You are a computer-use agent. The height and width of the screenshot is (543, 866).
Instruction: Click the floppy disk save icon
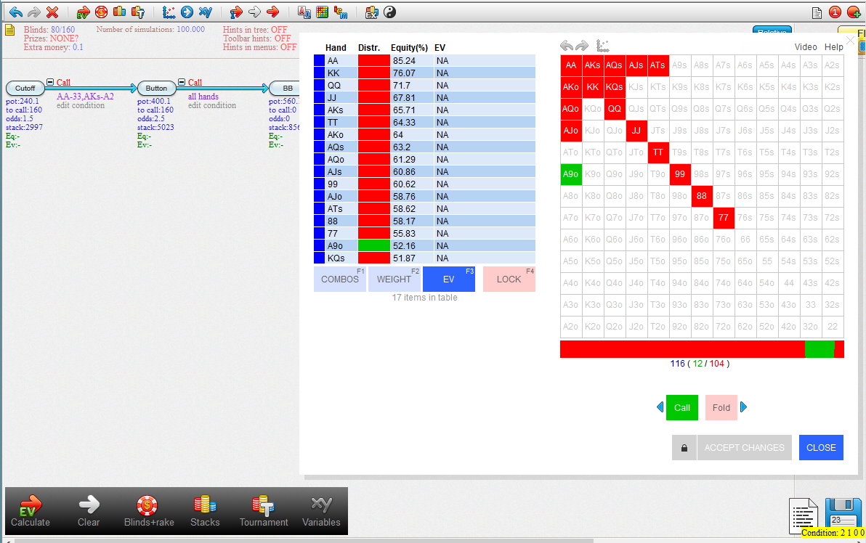pos(843,513)
